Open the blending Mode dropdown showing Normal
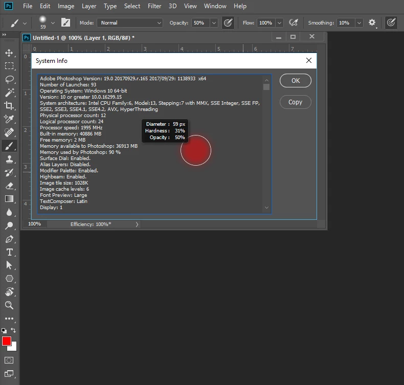The image size is (404, 385). coord(130,22)
